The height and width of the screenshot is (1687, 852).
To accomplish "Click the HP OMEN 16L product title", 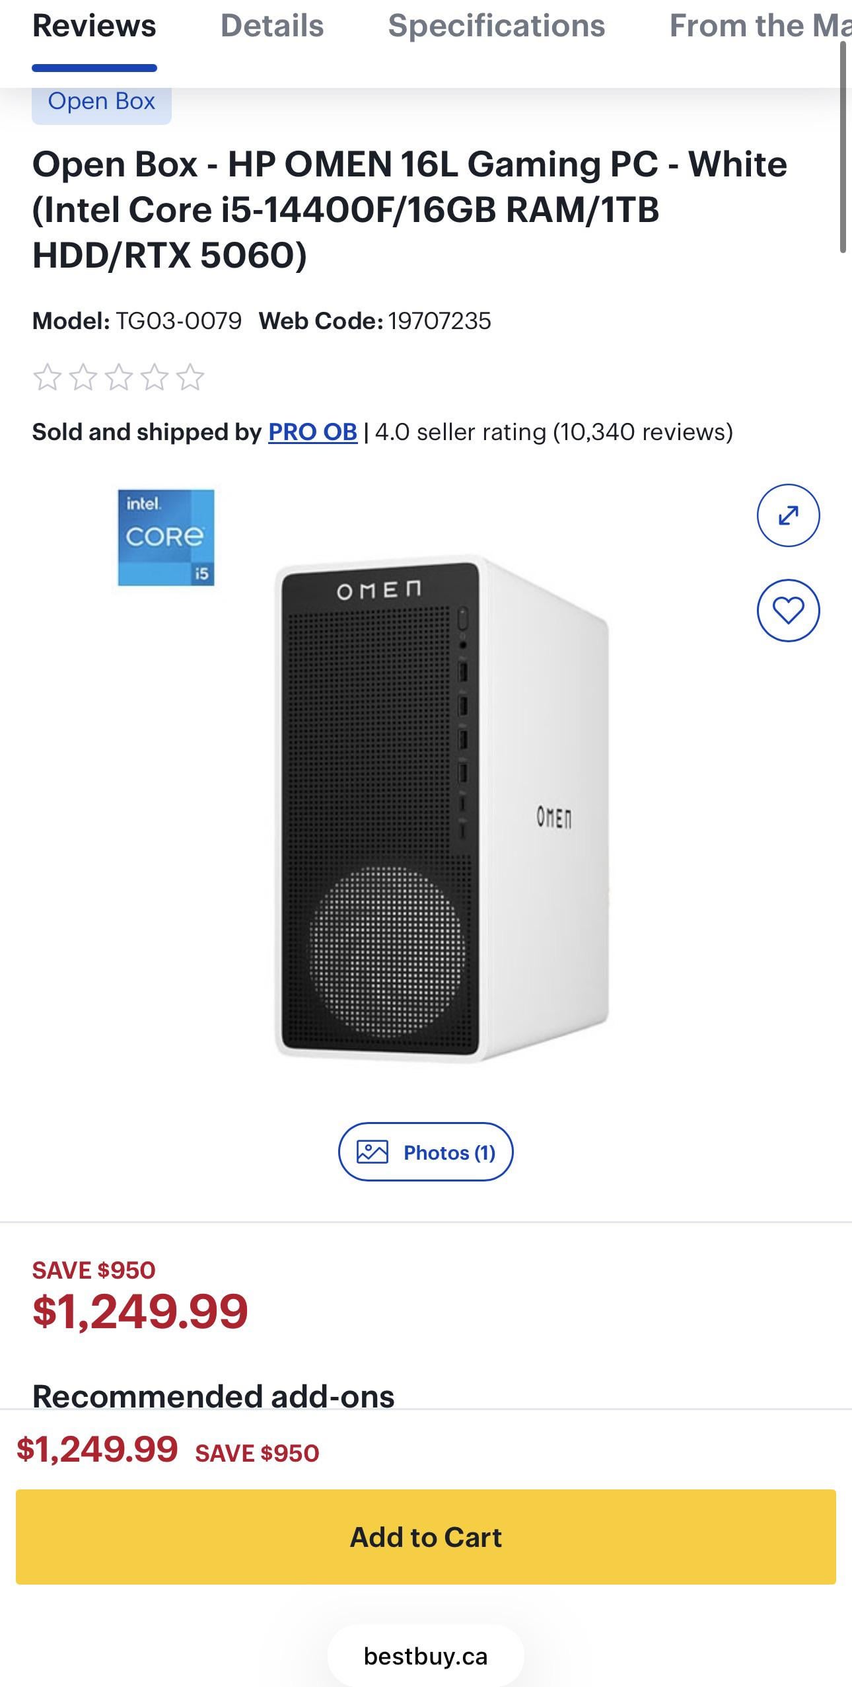I will click(409, 209).
